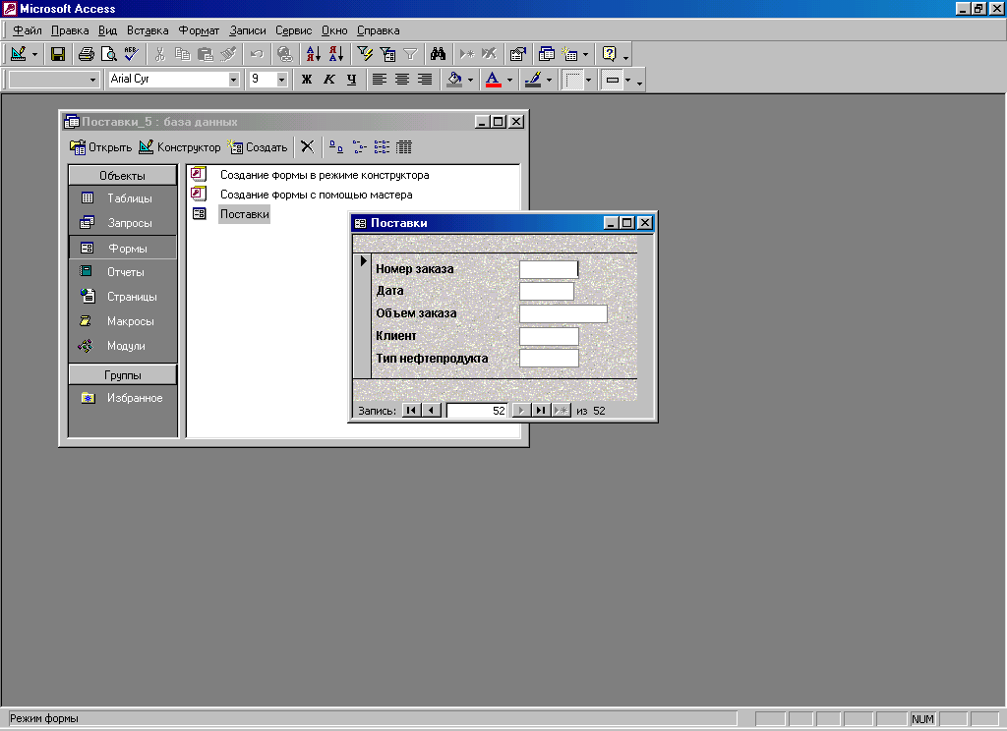Toggle underline formatting (Ч)

pos(351,80)
